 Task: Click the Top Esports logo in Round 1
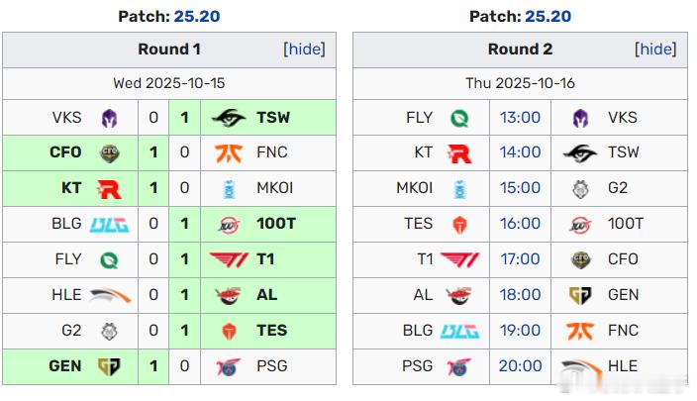tap(229, 331)
